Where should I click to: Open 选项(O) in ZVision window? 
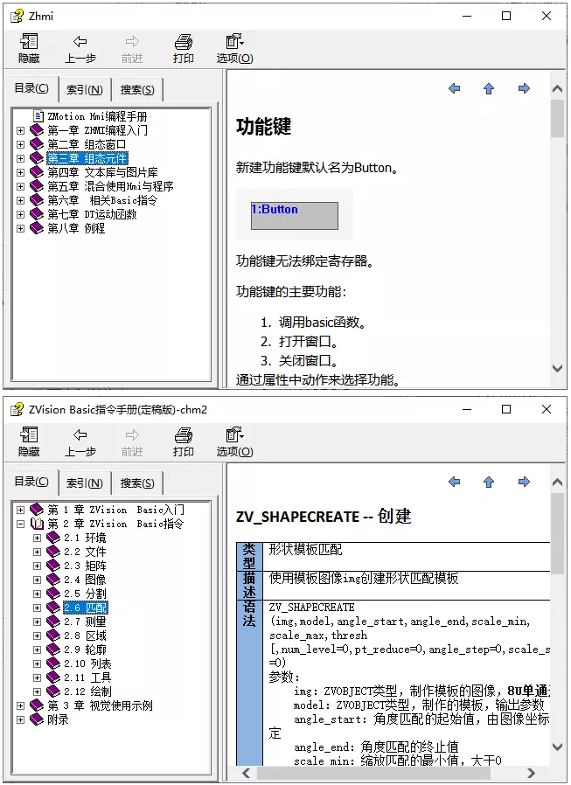[234, 442]
